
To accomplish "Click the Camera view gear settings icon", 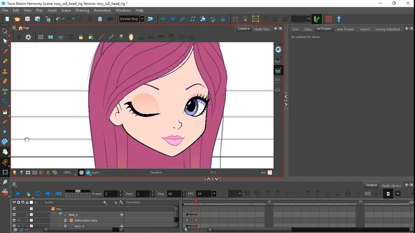I will pyautogui.click(x=28, y=37).
